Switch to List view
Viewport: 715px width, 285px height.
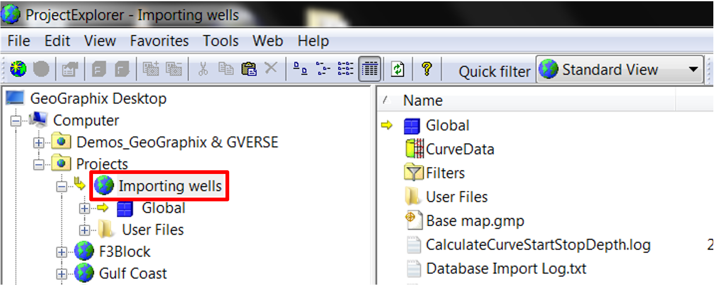click(345, 69)
